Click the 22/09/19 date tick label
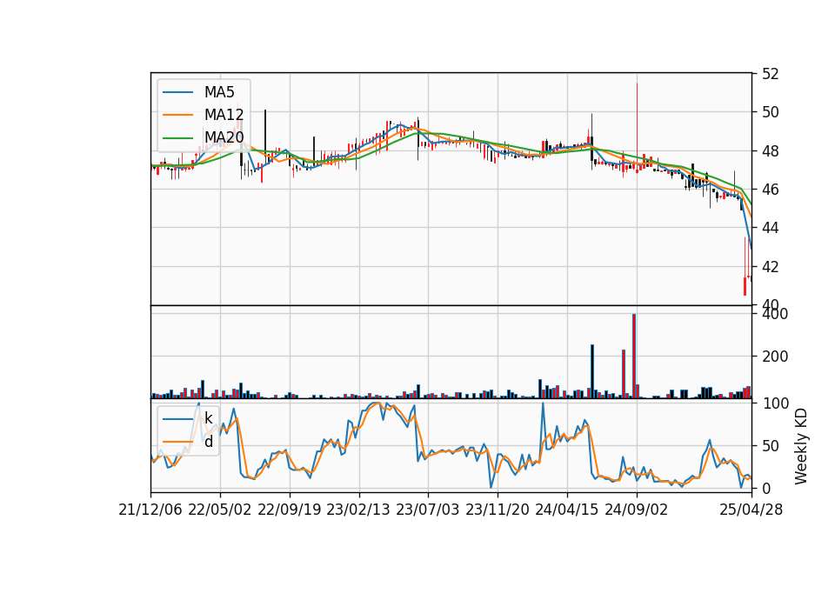Viewport: 835px width, 600px height. pos(289,510)
